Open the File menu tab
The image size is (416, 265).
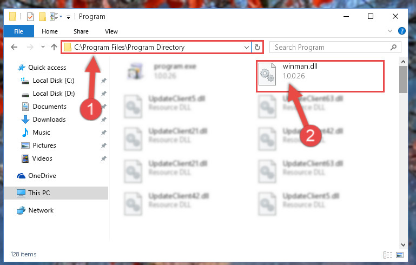(x=18, y=31)
